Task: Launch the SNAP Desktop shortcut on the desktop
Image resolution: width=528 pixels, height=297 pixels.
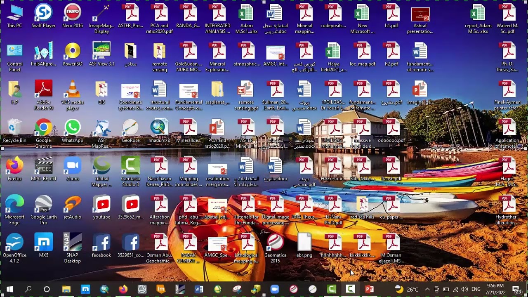Action: tap(73, 248)
